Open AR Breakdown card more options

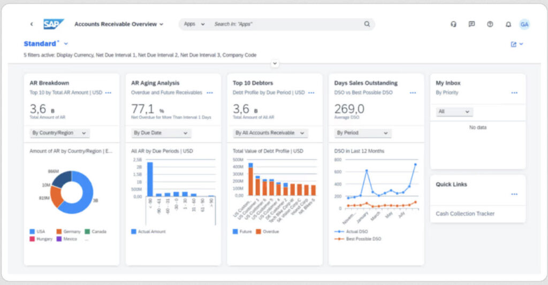(108, 93)
